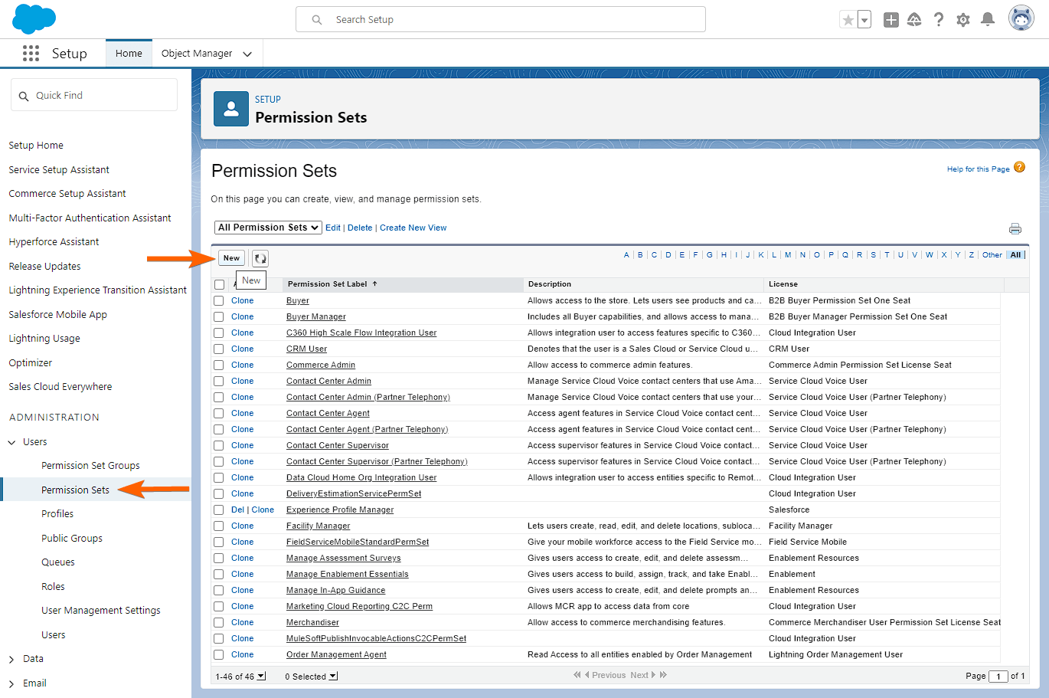The height and width of the screenshot is (698, 1049).
Task: Click the Search Setup input field
Action: (501, 20)
